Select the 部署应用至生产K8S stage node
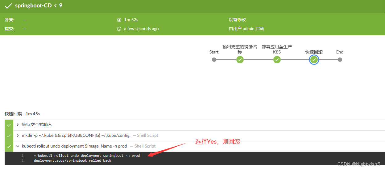 point(277,60)
